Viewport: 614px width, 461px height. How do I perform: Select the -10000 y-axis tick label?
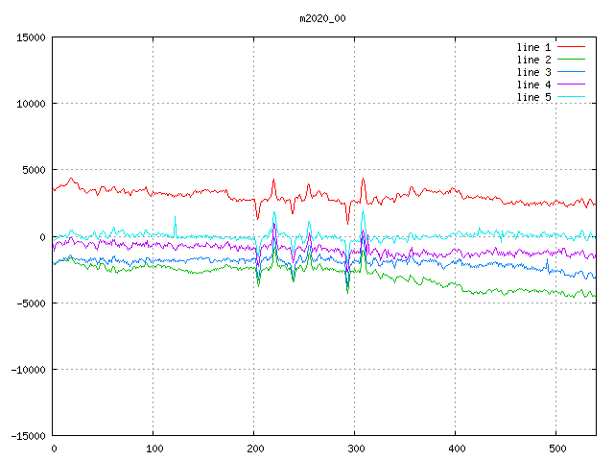pyautogui.click(x=28, y=369)
